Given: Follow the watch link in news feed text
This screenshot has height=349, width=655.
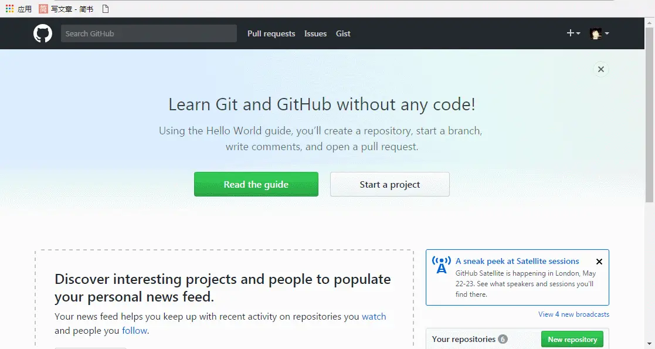Looking at the screenshot, I should [x=374, y=316].
